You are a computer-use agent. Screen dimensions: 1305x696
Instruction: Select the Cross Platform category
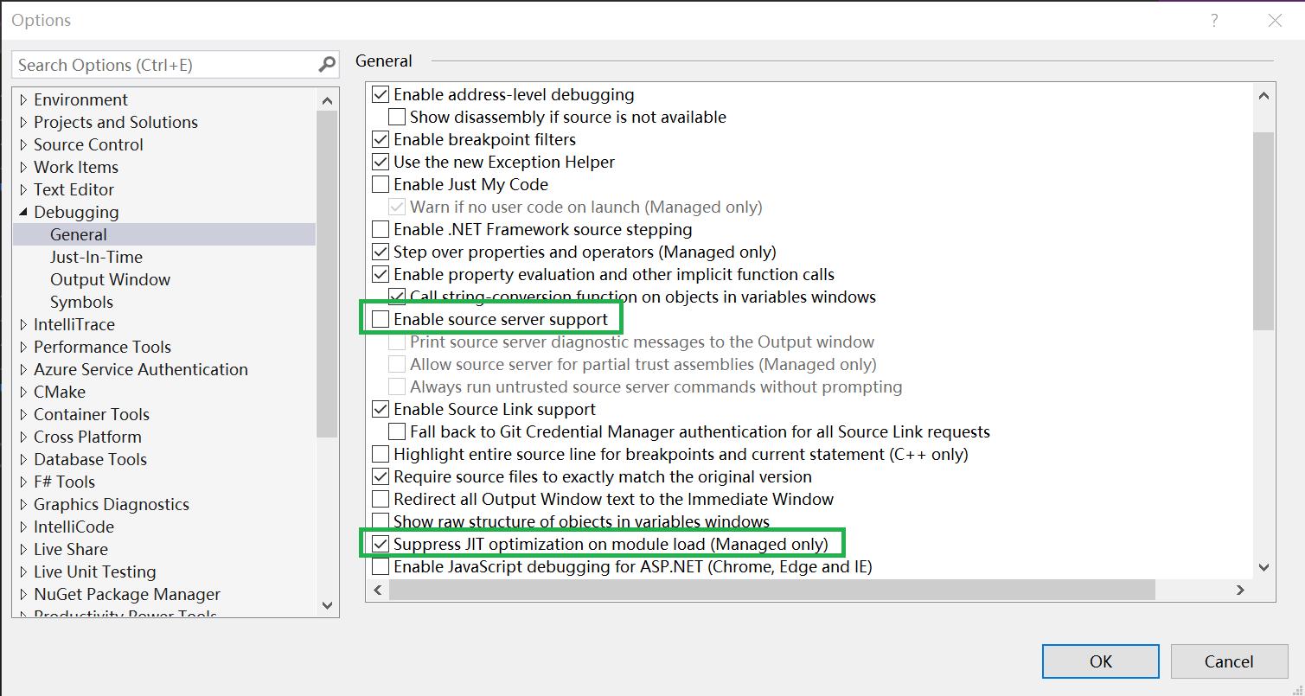click(x=87, y=437)
